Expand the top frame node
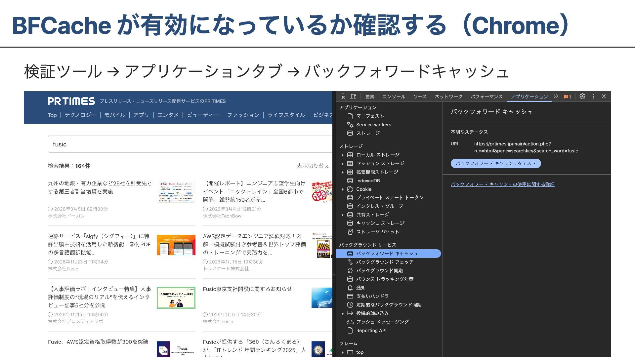Viewport: 635px width, 357px height. coord(343,352)
